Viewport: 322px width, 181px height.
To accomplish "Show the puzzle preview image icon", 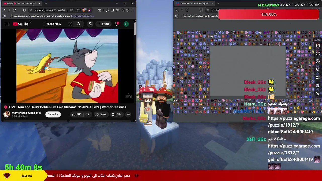I will [x=318, y=46].
